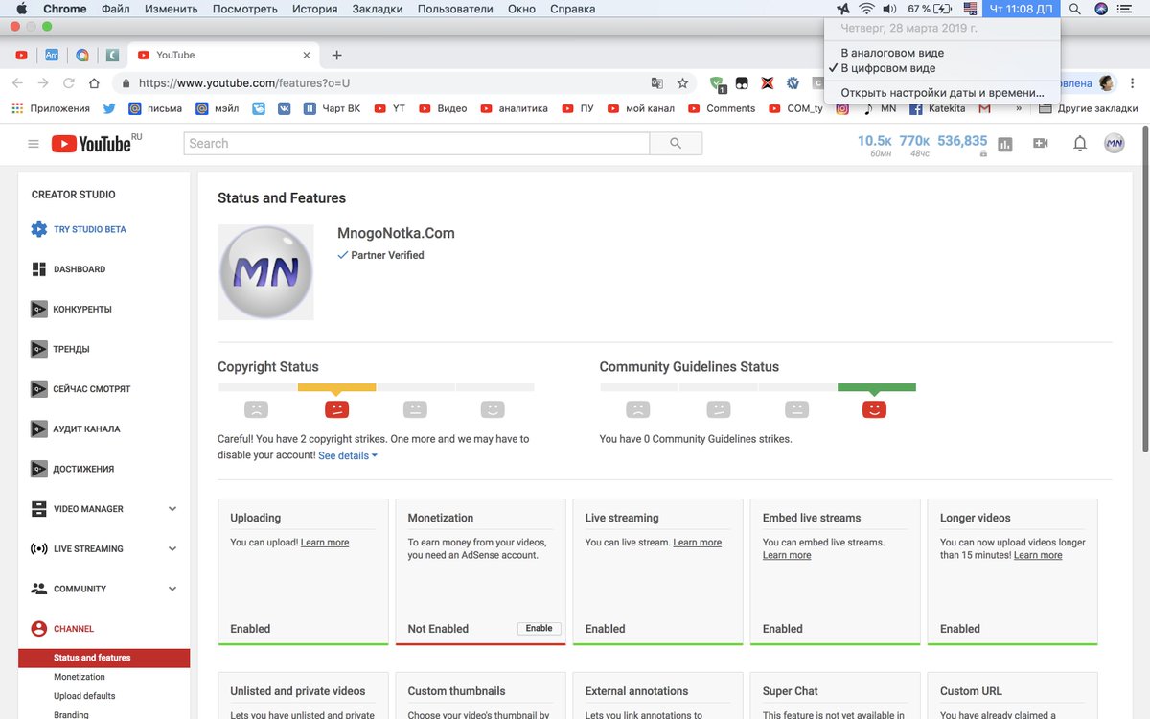This screenshot has height=719, width=1150.
Task: Open channel analytics bar chart icon
Action: point(1005,144)
